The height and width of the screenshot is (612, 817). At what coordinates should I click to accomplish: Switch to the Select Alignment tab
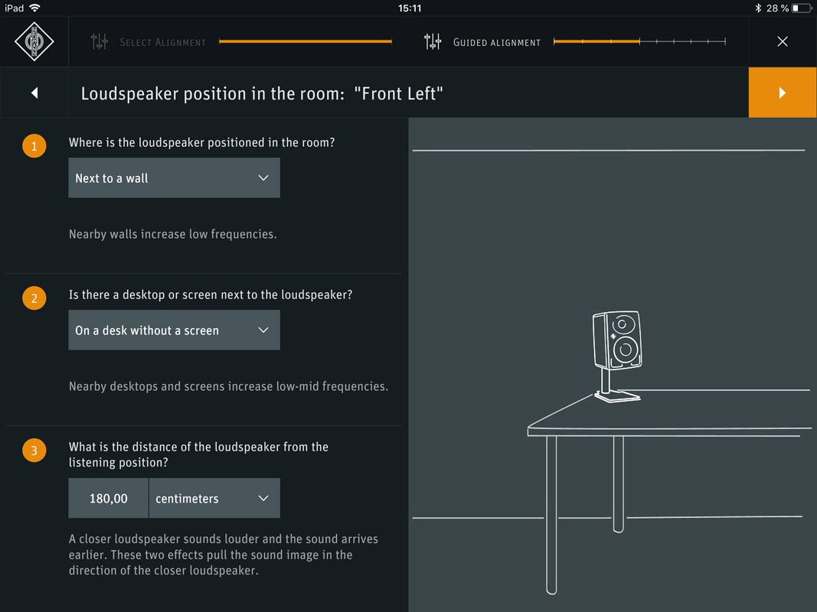162,42
